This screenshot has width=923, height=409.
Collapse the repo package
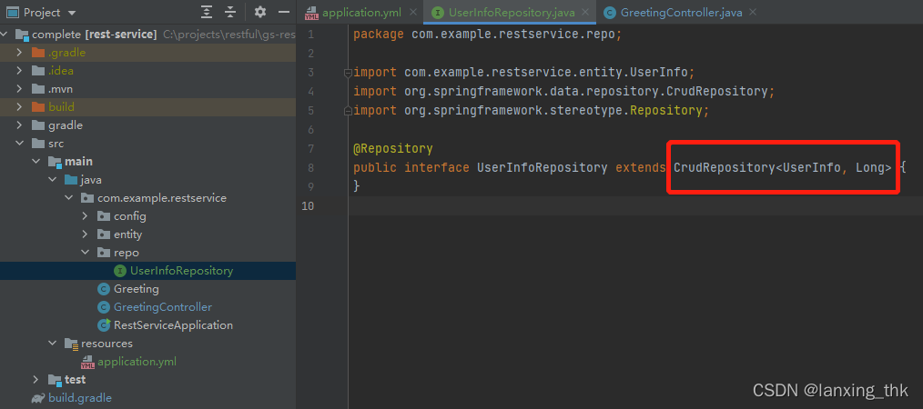[x=86, y=253]
